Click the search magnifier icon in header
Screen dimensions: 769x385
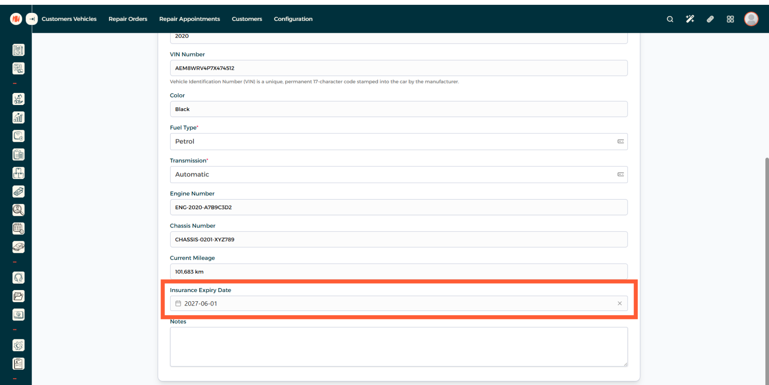pyautogui.click(x=670, y=19)
